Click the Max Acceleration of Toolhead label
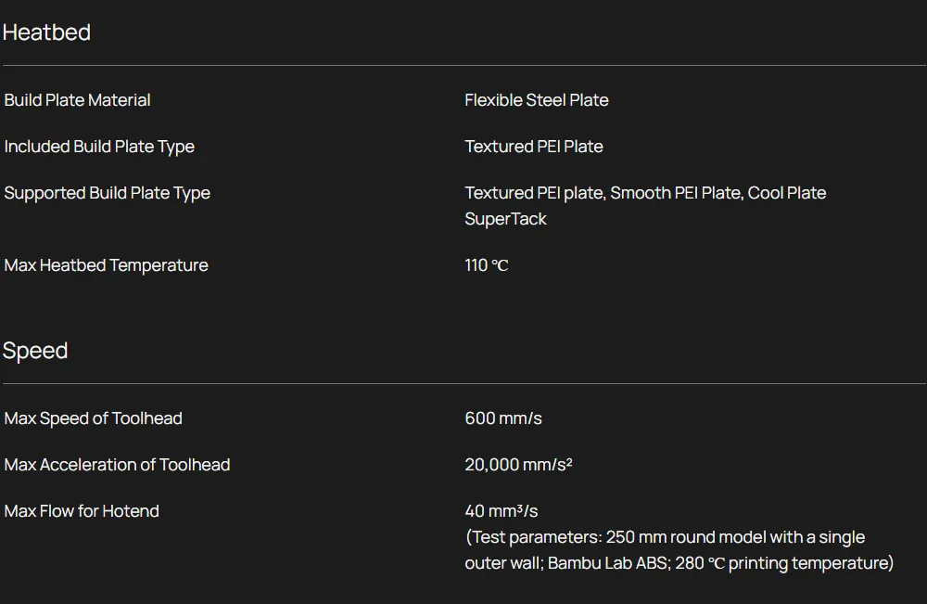Image resolution: width=927 pixels, height=604 pixels. point(117,465)
